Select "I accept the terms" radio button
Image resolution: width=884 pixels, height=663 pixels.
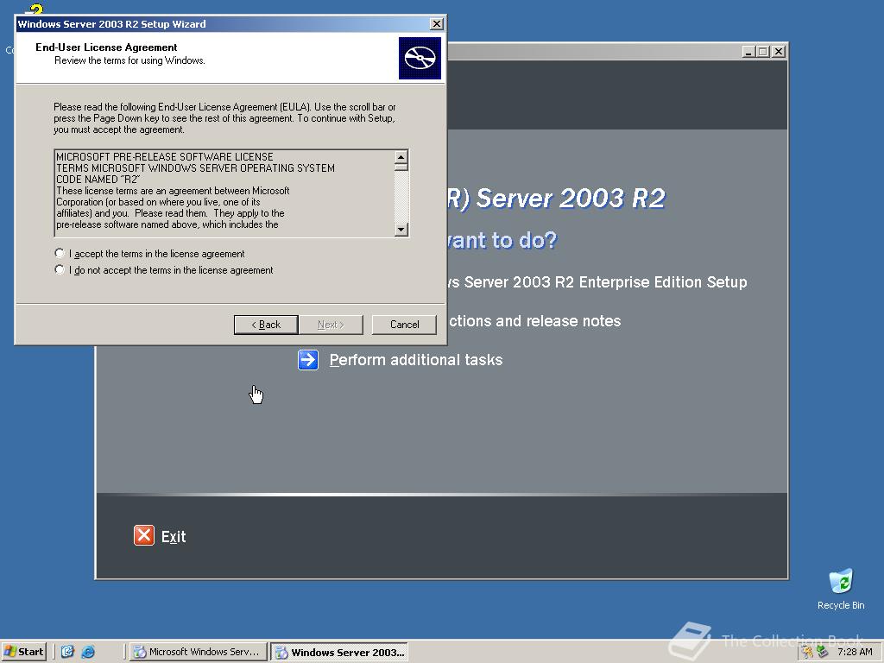pyautogui.click(x=60, y=253)
